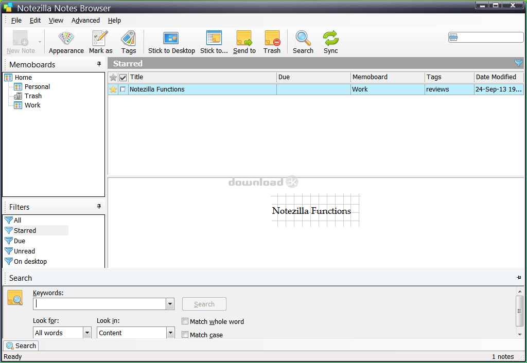Screen dimensions: 527x363
Task: Pin the Search panel
Action: 519,277
